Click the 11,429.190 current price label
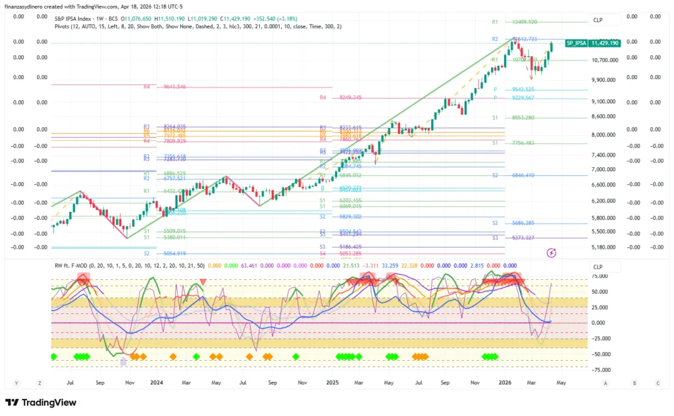Screen dimensions: 674x416 pos(604,43)
